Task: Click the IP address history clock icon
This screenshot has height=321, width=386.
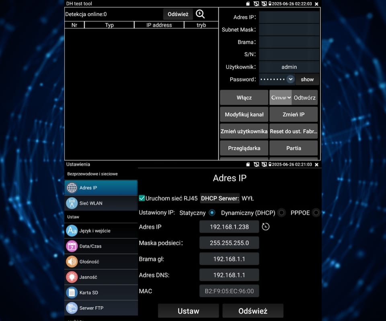Action: tap(265, 227)
